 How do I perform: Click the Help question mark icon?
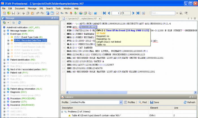tap(95, 13)
